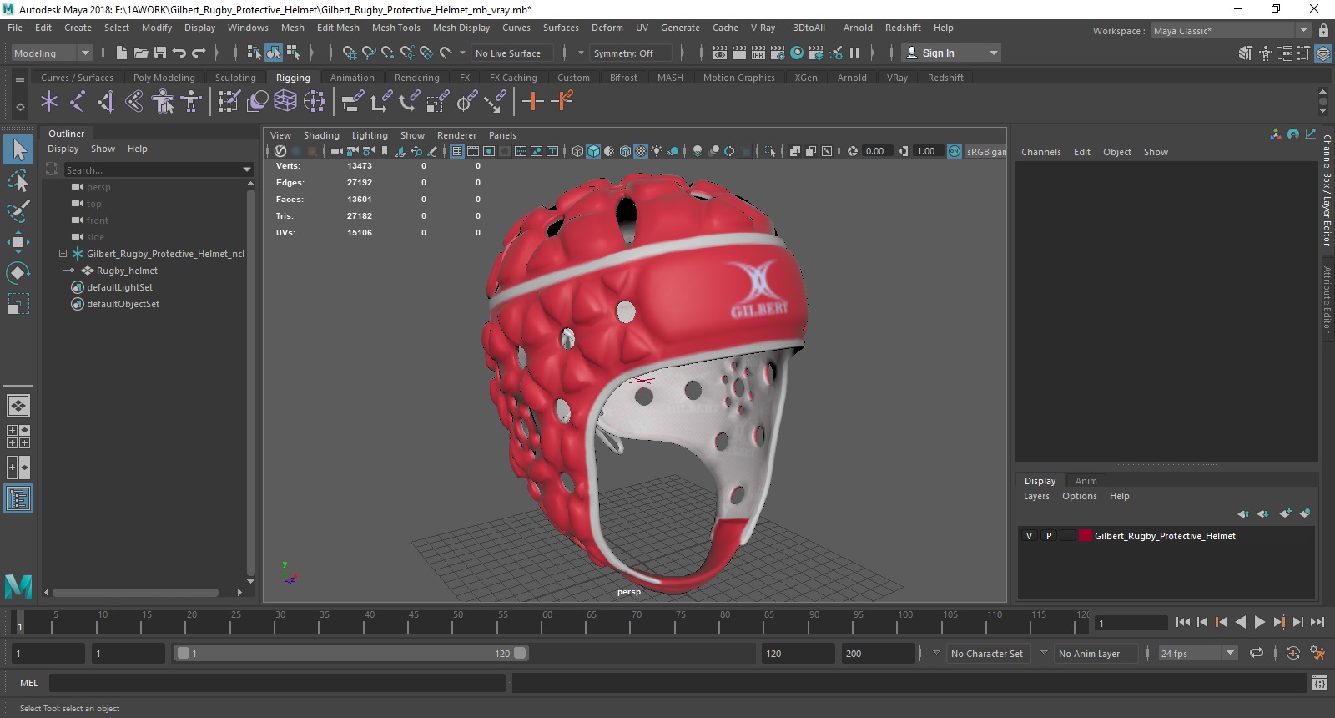Open the 24 fps frame rate dropdown
1335x718 pixels.
point(1197,653)
